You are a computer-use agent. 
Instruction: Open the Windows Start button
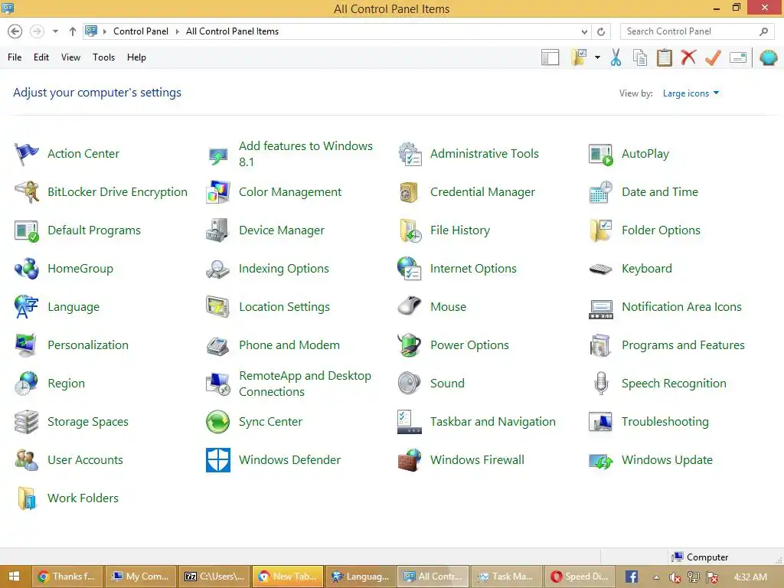pyautogui.click(x=15, y=577)
